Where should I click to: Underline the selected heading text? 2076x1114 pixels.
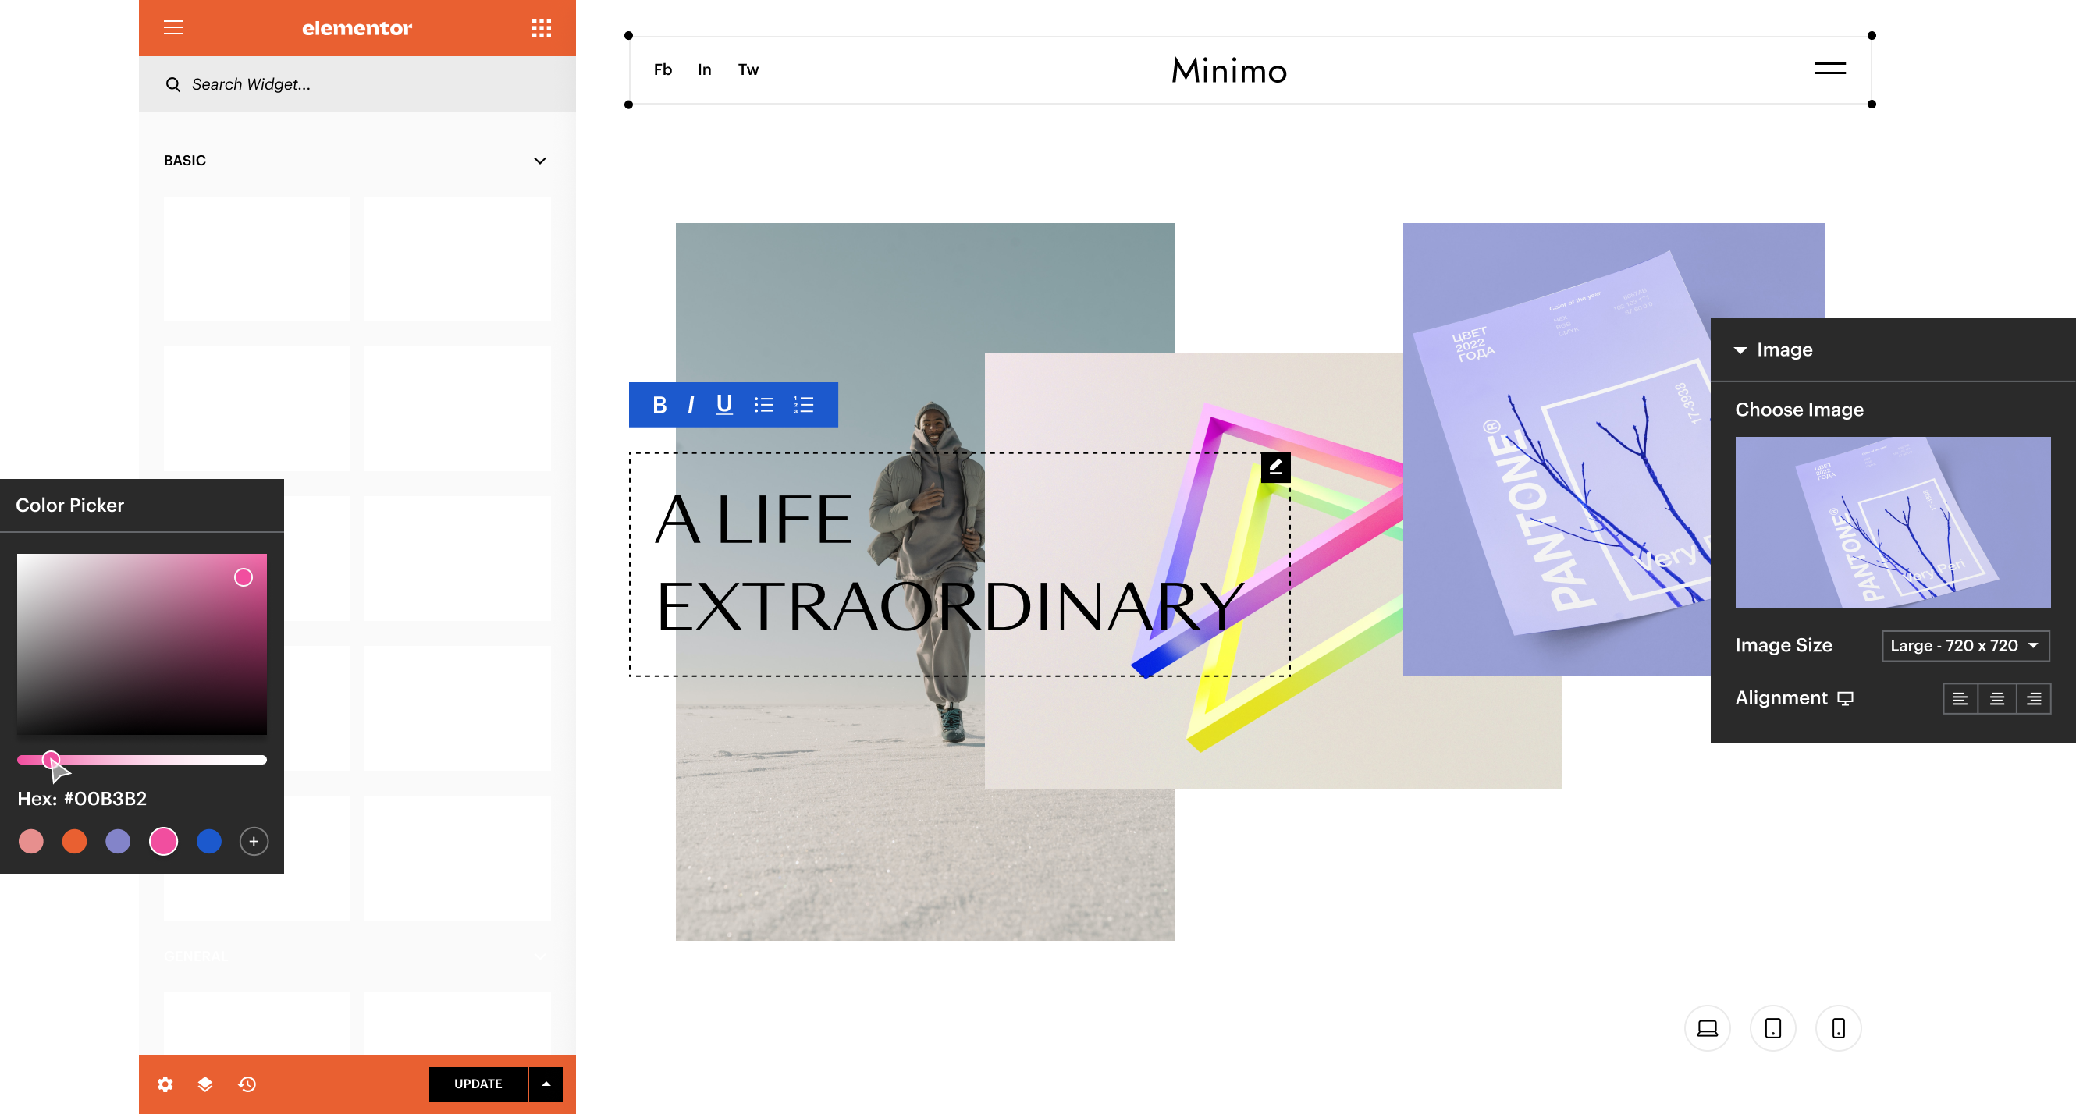coord(723,405)
